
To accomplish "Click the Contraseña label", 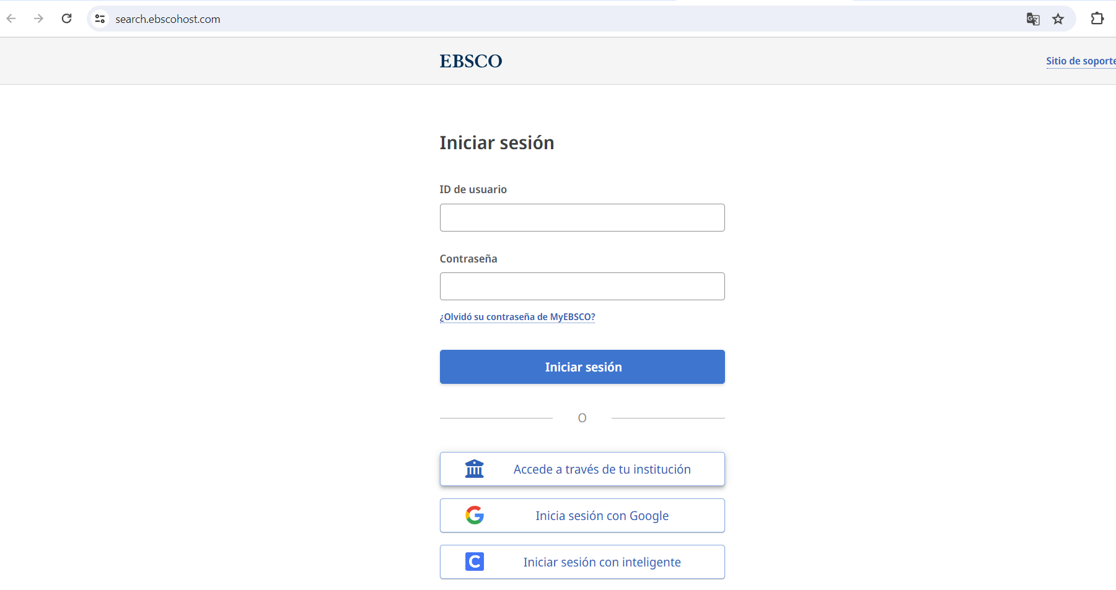I will click(x=468, y=259).
